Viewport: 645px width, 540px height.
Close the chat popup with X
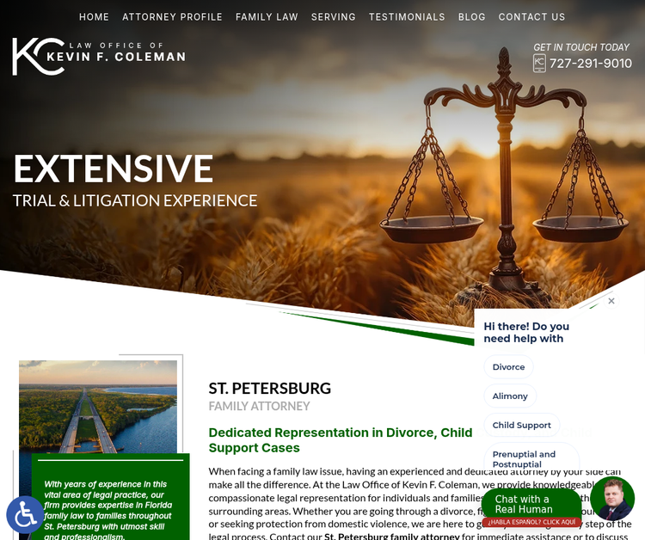coord(611,301)
